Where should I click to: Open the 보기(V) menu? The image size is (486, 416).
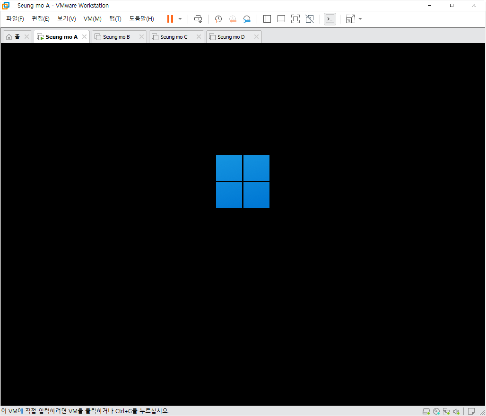tap(66, 19)
